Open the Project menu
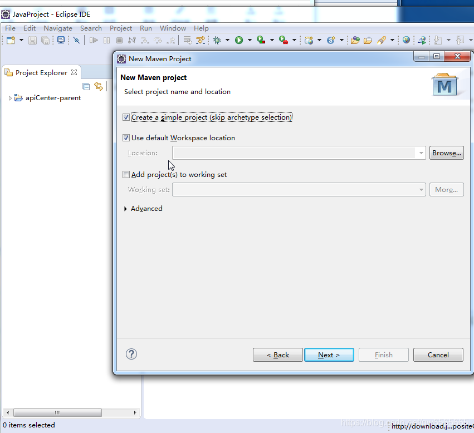The width and height of the screenshot is (474, 433). (x=121, y=28)
